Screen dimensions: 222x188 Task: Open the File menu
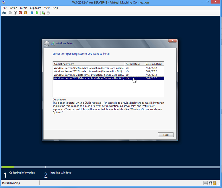click(x=5, y=8)
